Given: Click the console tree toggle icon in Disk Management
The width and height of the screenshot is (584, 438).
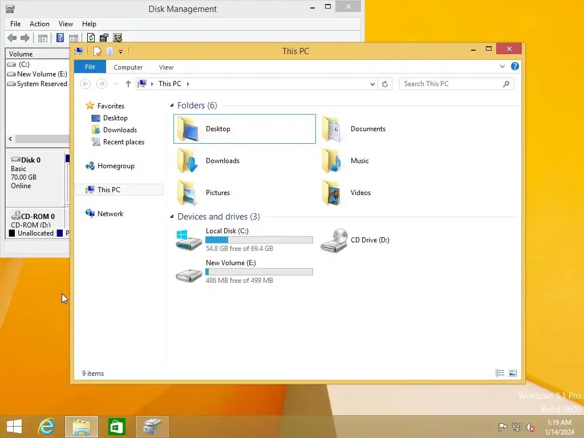Looking at the screenshot, I should pyautogui.click(x=43, y=38).
